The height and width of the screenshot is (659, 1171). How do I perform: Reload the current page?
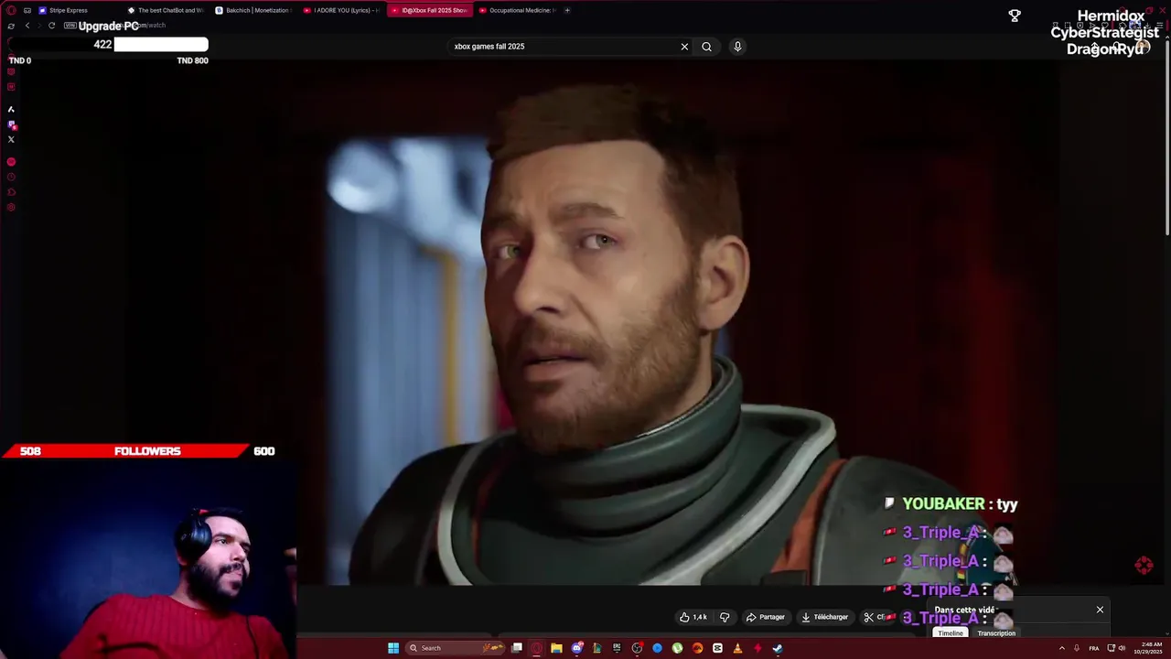(x=52, y=26)
